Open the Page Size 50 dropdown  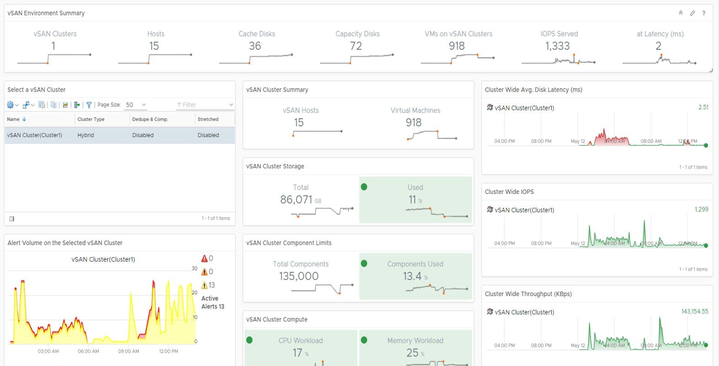(136, 105)
